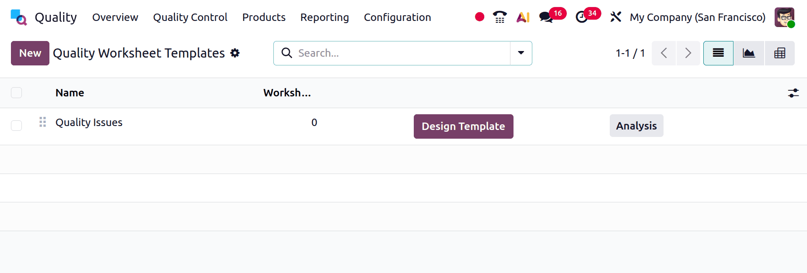Check the Quality Issues row checkbox
Image resolution: width=807 pixels, height=273 pixels.
16,126
